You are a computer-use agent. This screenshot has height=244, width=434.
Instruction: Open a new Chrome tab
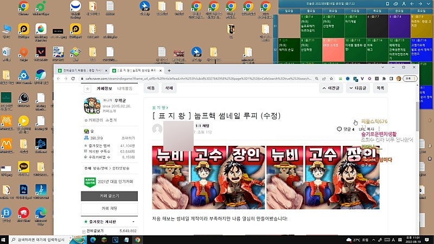[169, 70]
